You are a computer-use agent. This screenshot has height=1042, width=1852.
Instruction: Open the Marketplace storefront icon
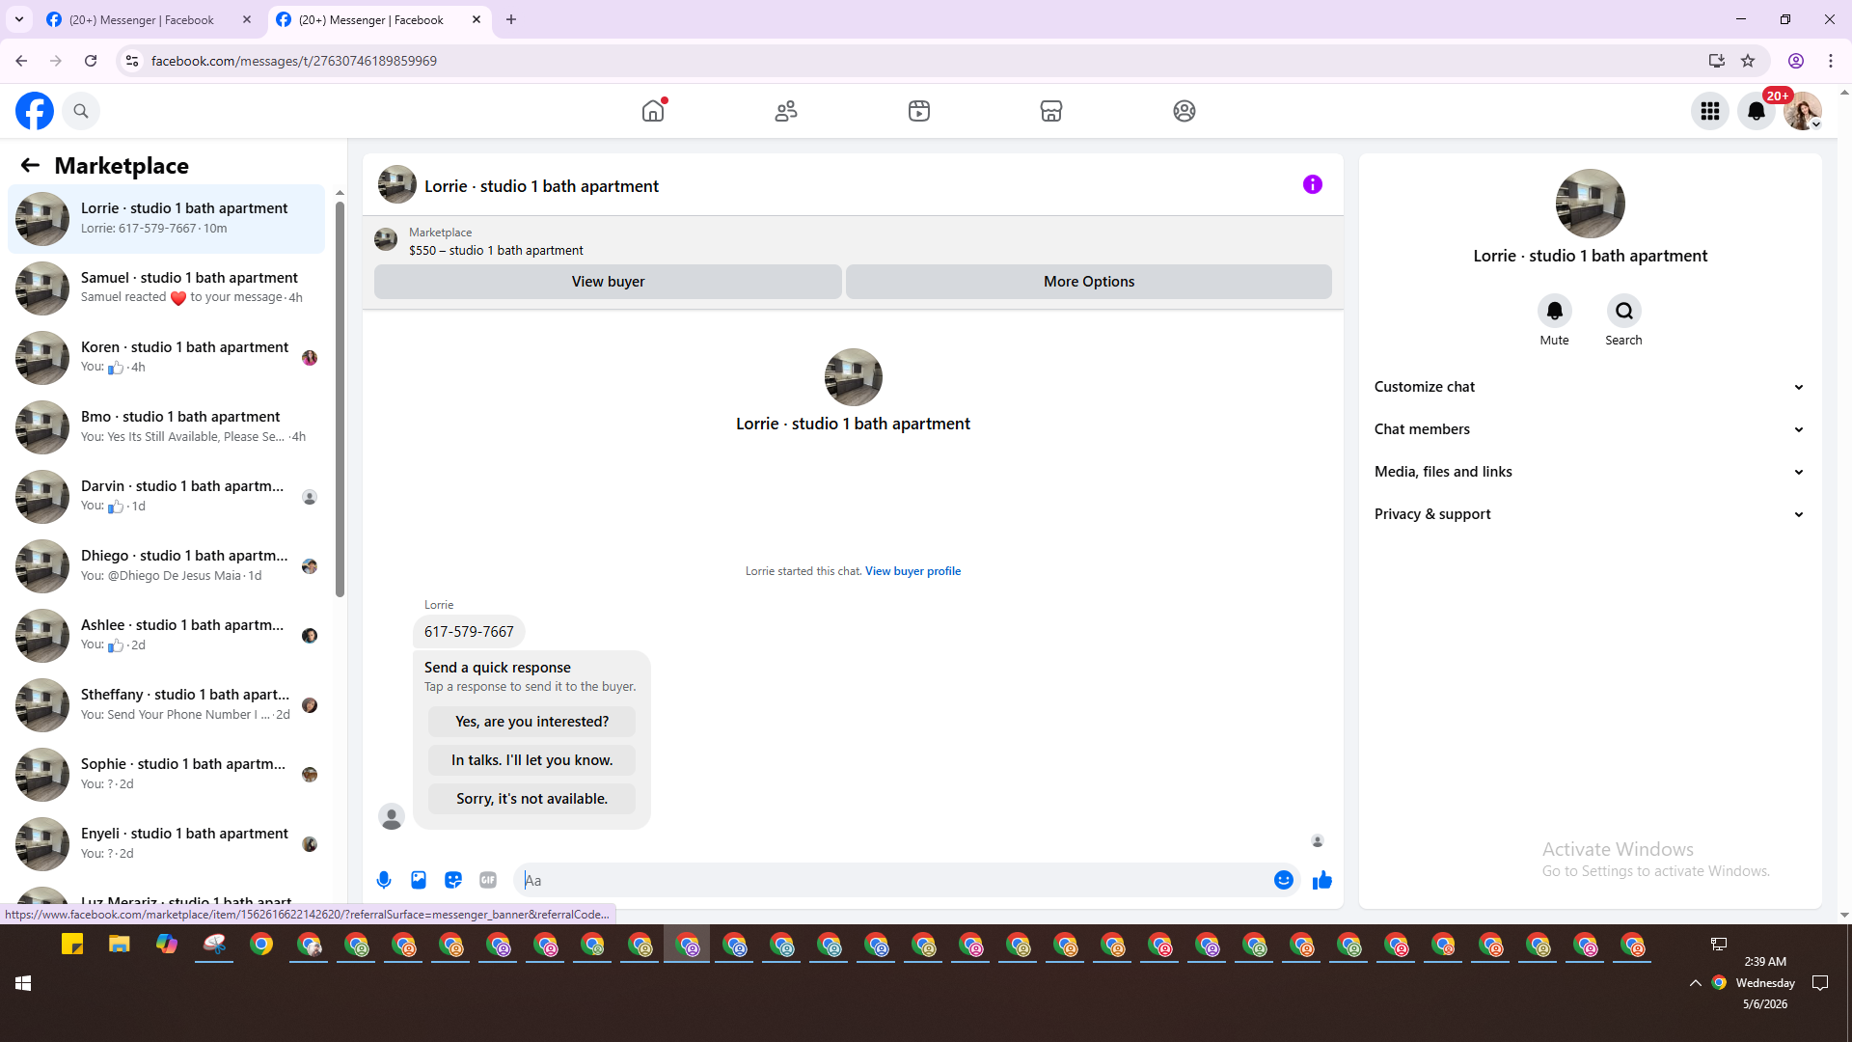click(1051, 111)
